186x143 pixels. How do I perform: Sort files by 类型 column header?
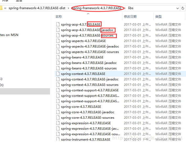point(158,16)
